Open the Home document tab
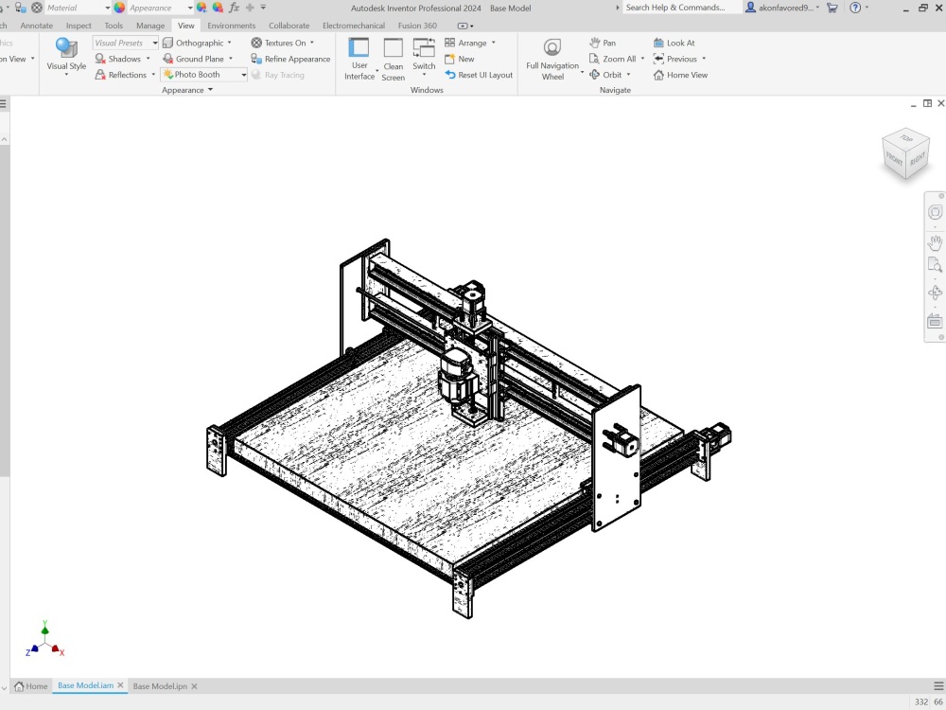 click(31, 685)
